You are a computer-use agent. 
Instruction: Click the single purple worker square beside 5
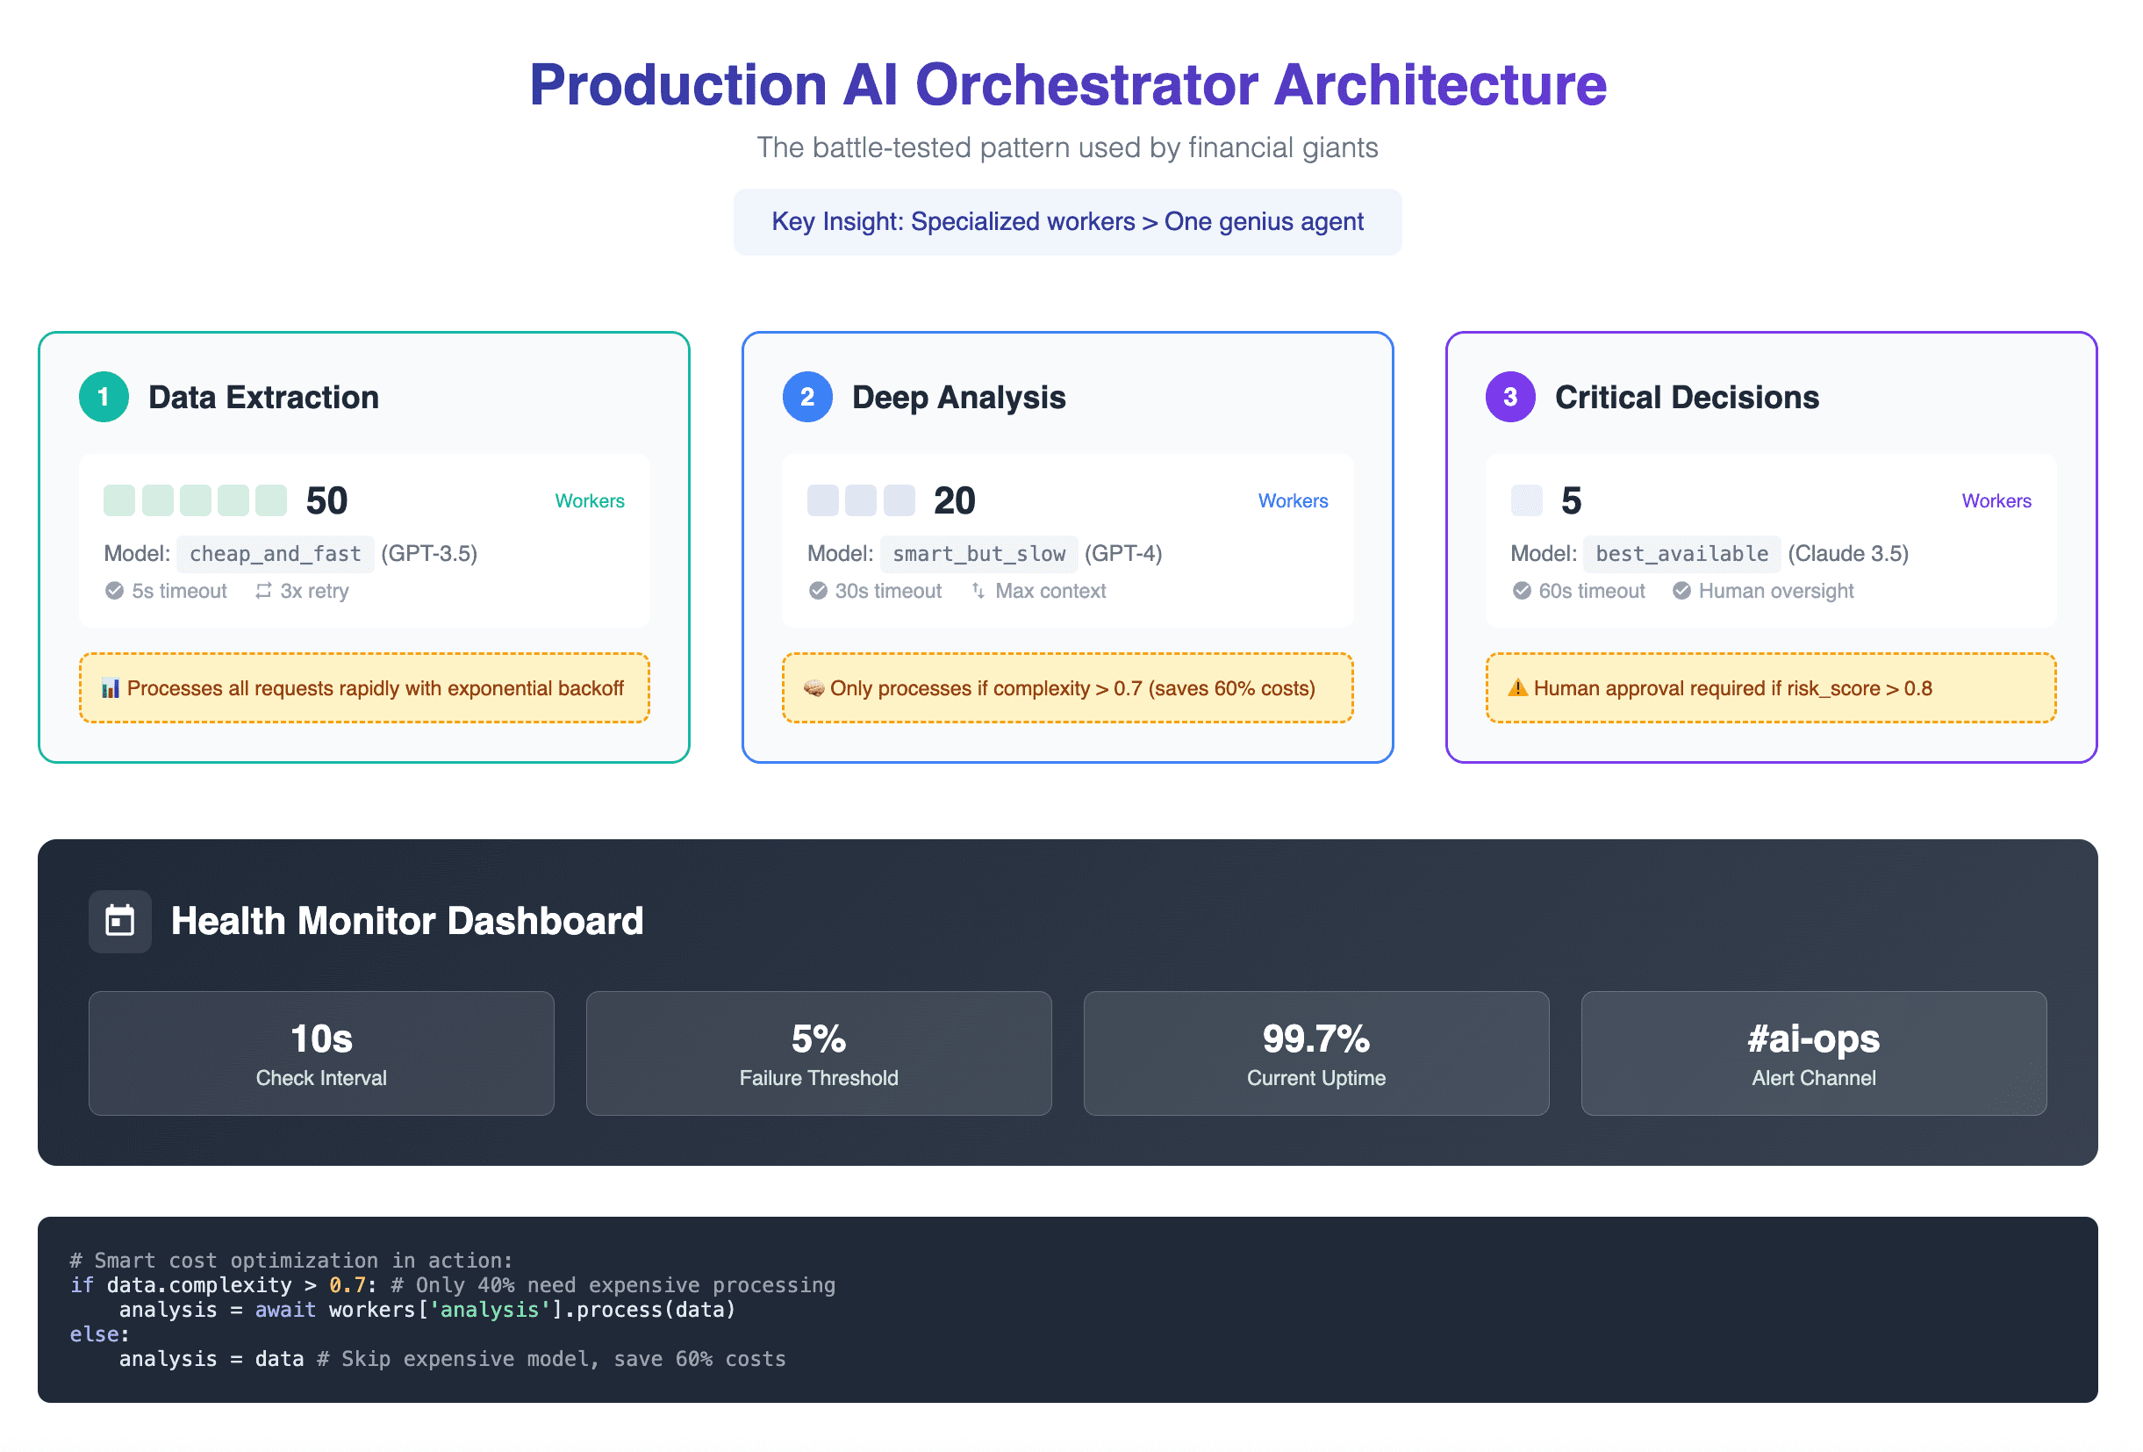(1528, 501)
